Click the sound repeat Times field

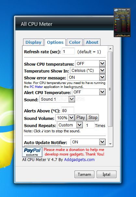89,125
